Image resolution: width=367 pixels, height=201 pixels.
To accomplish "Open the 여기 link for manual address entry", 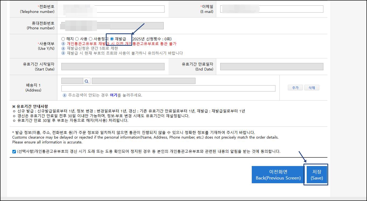I will [114, 95].
